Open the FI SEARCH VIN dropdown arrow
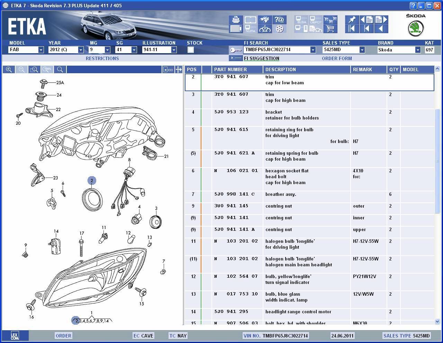The height and width of the screenshot is (343, 443). coord(313,50)
